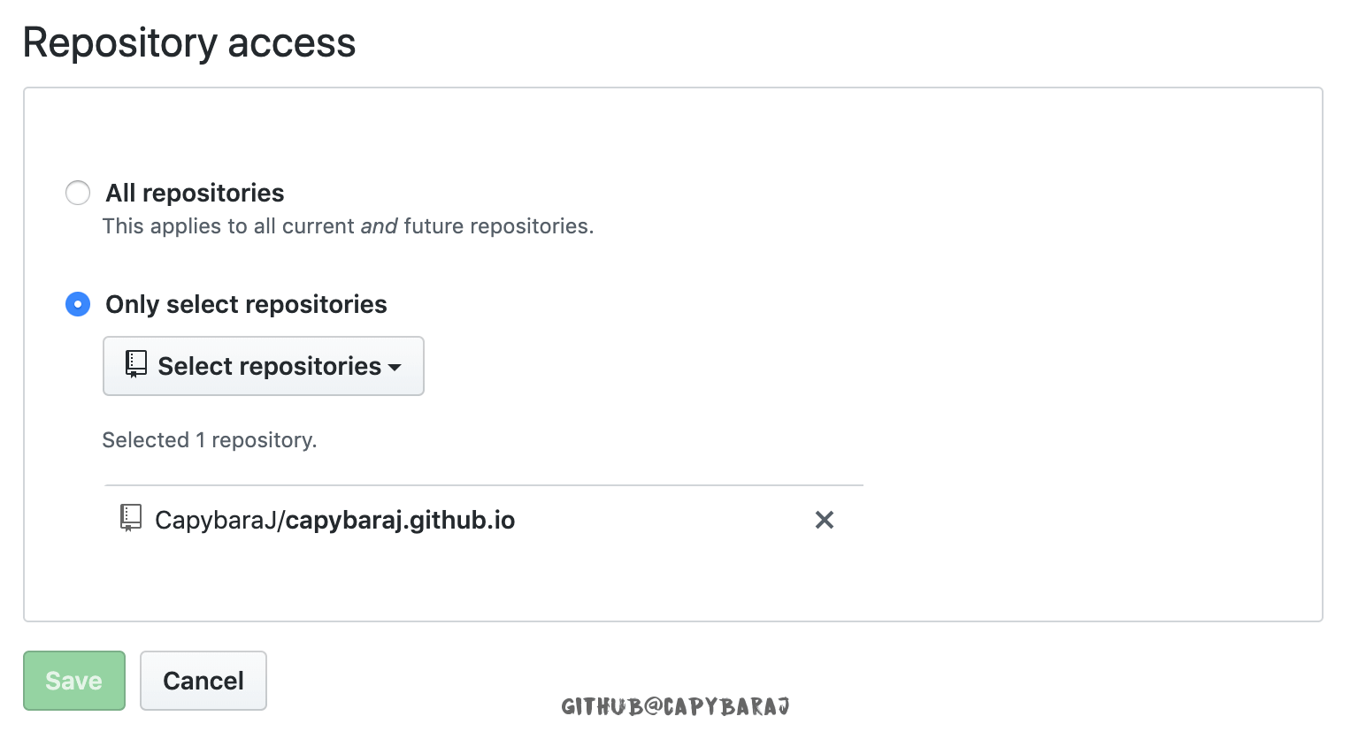Choose the Only select repositories radio option
This screenshot has height=739, width=1366.
(78, 305)
